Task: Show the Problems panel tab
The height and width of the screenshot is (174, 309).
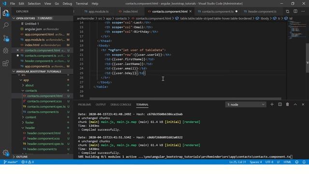Action: pos(84,104)
